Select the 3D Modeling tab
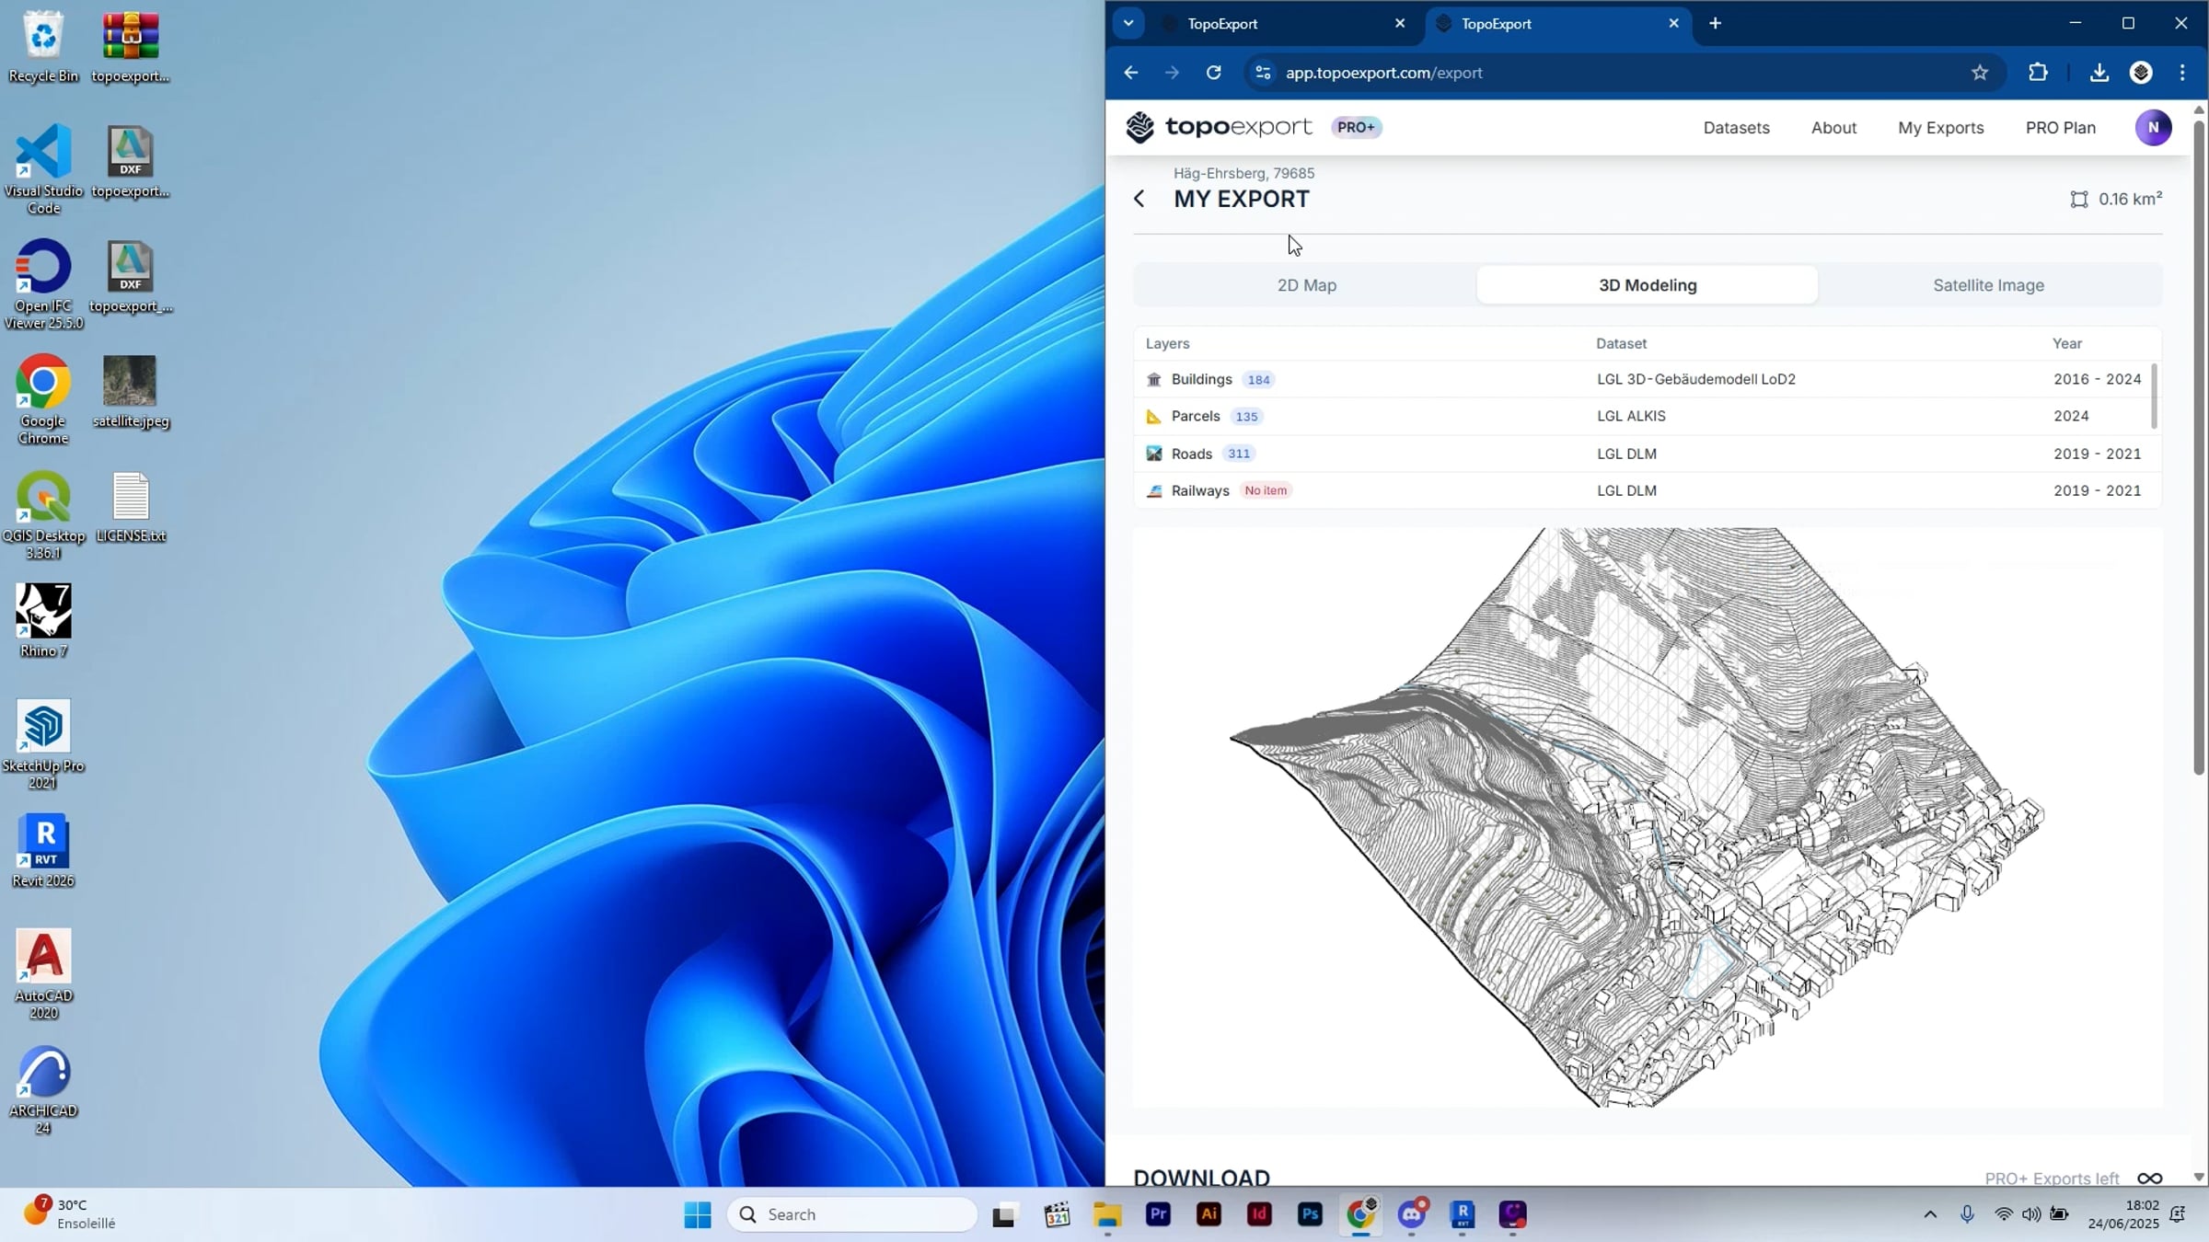The width and height of the screenshot is (2209, 1242). (x=1648, y=285)
